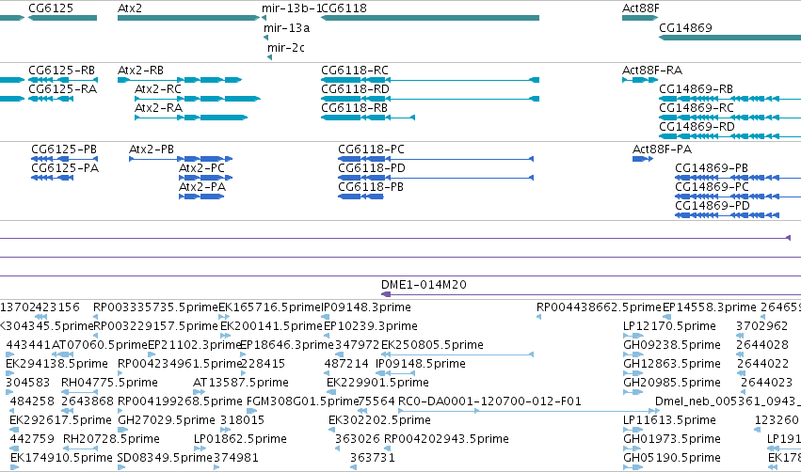Select the mir-2c gene label

point(286,48)
